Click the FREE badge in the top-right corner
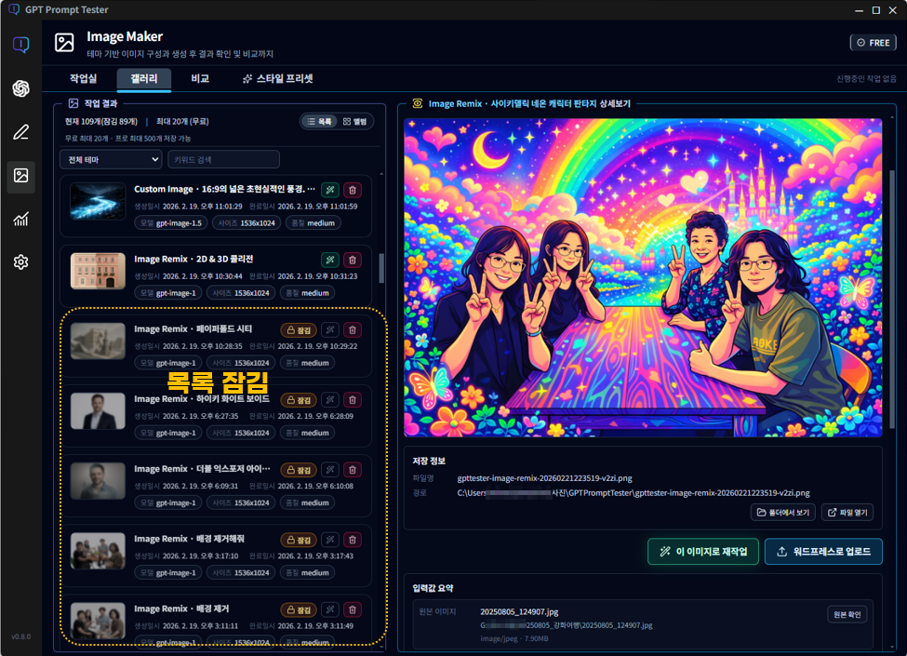The height and width of the screenshot is (656, 907). click(872, 42)
